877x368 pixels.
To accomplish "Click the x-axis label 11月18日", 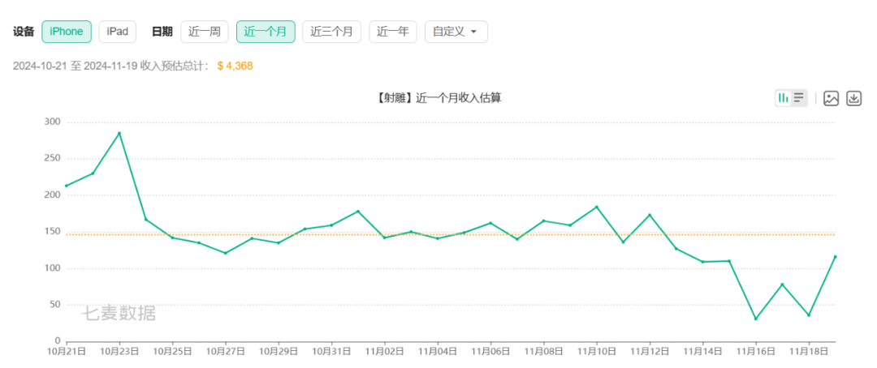I will 809,352.
